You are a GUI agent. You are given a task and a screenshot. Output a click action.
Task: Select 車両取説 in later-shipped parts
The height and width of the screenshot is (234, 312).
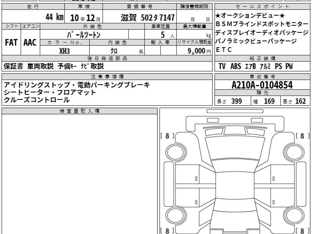pos(41,66)
